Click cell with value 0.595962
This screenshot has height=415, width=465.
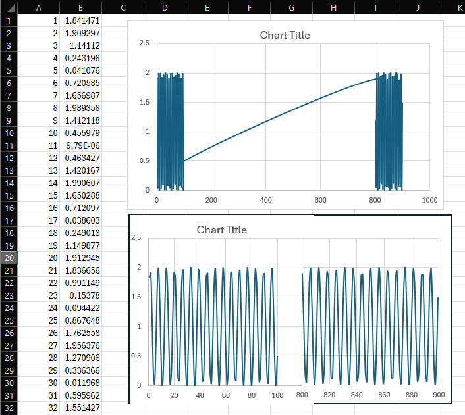point(80,395)
